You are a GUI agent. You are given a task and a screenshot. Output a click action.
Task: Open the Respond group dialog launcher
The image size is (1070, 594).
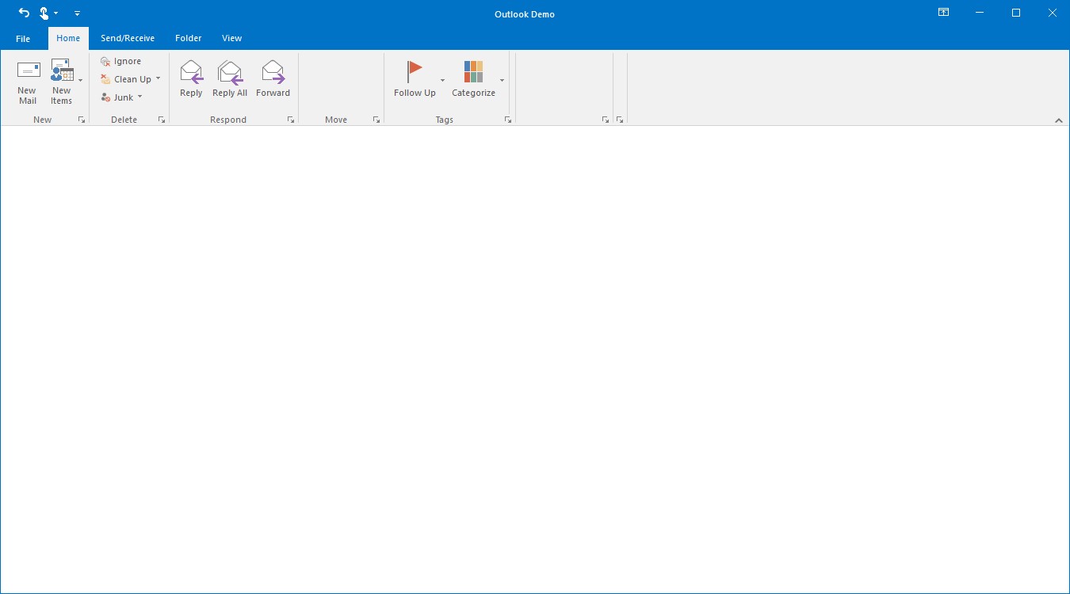coord(290,119)
